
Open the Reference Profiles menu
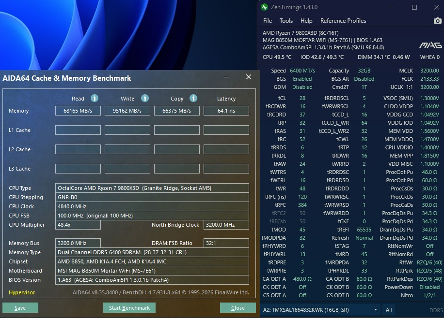coord(343,21)
